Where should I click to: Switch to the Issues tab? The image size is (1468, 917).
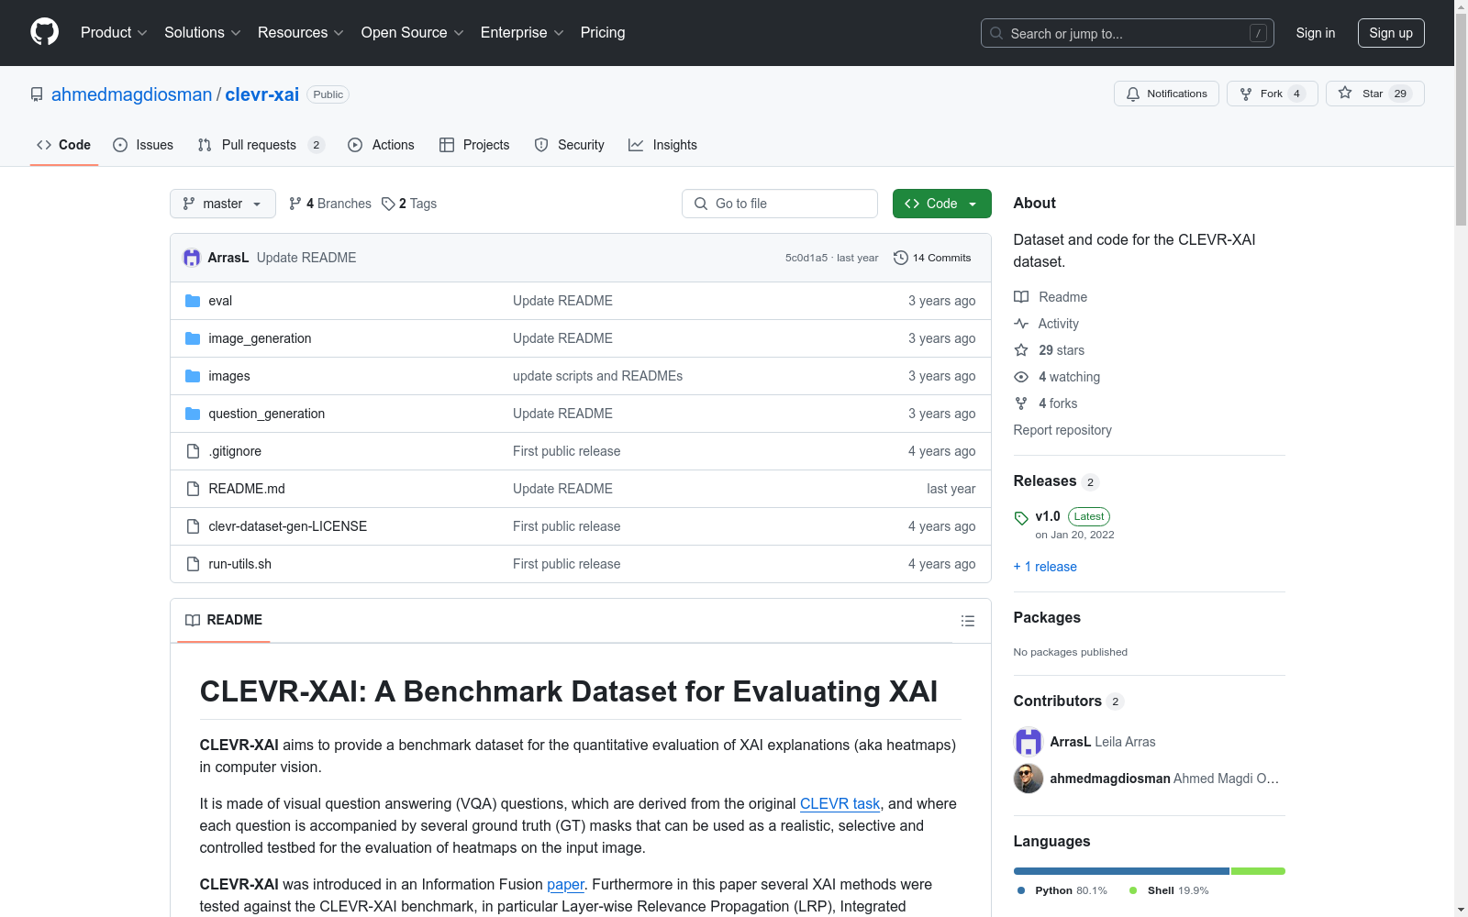point(143,145)
